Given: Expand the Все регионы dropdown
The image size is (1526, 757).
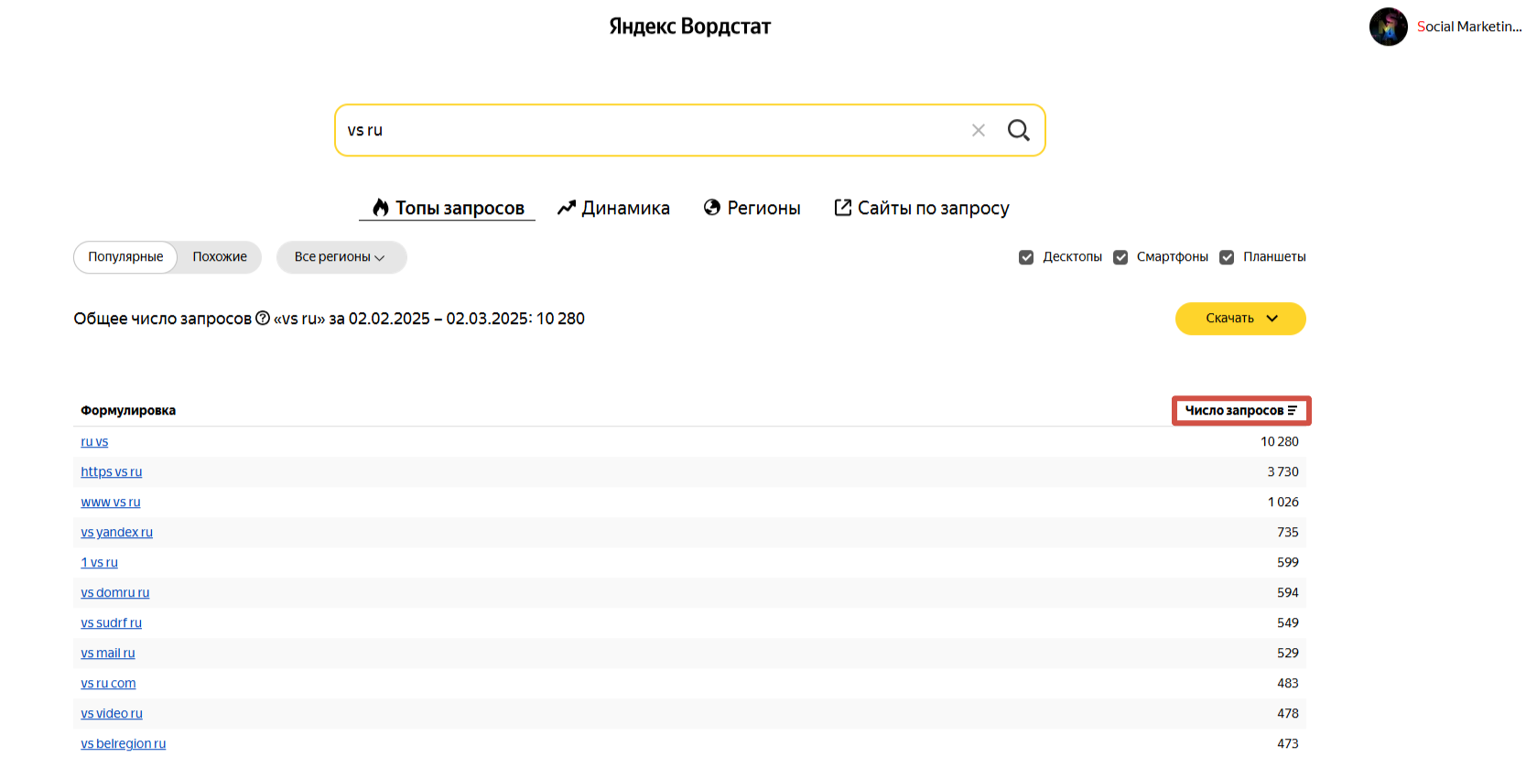Looking at the screenshot, I should (341, 257).
